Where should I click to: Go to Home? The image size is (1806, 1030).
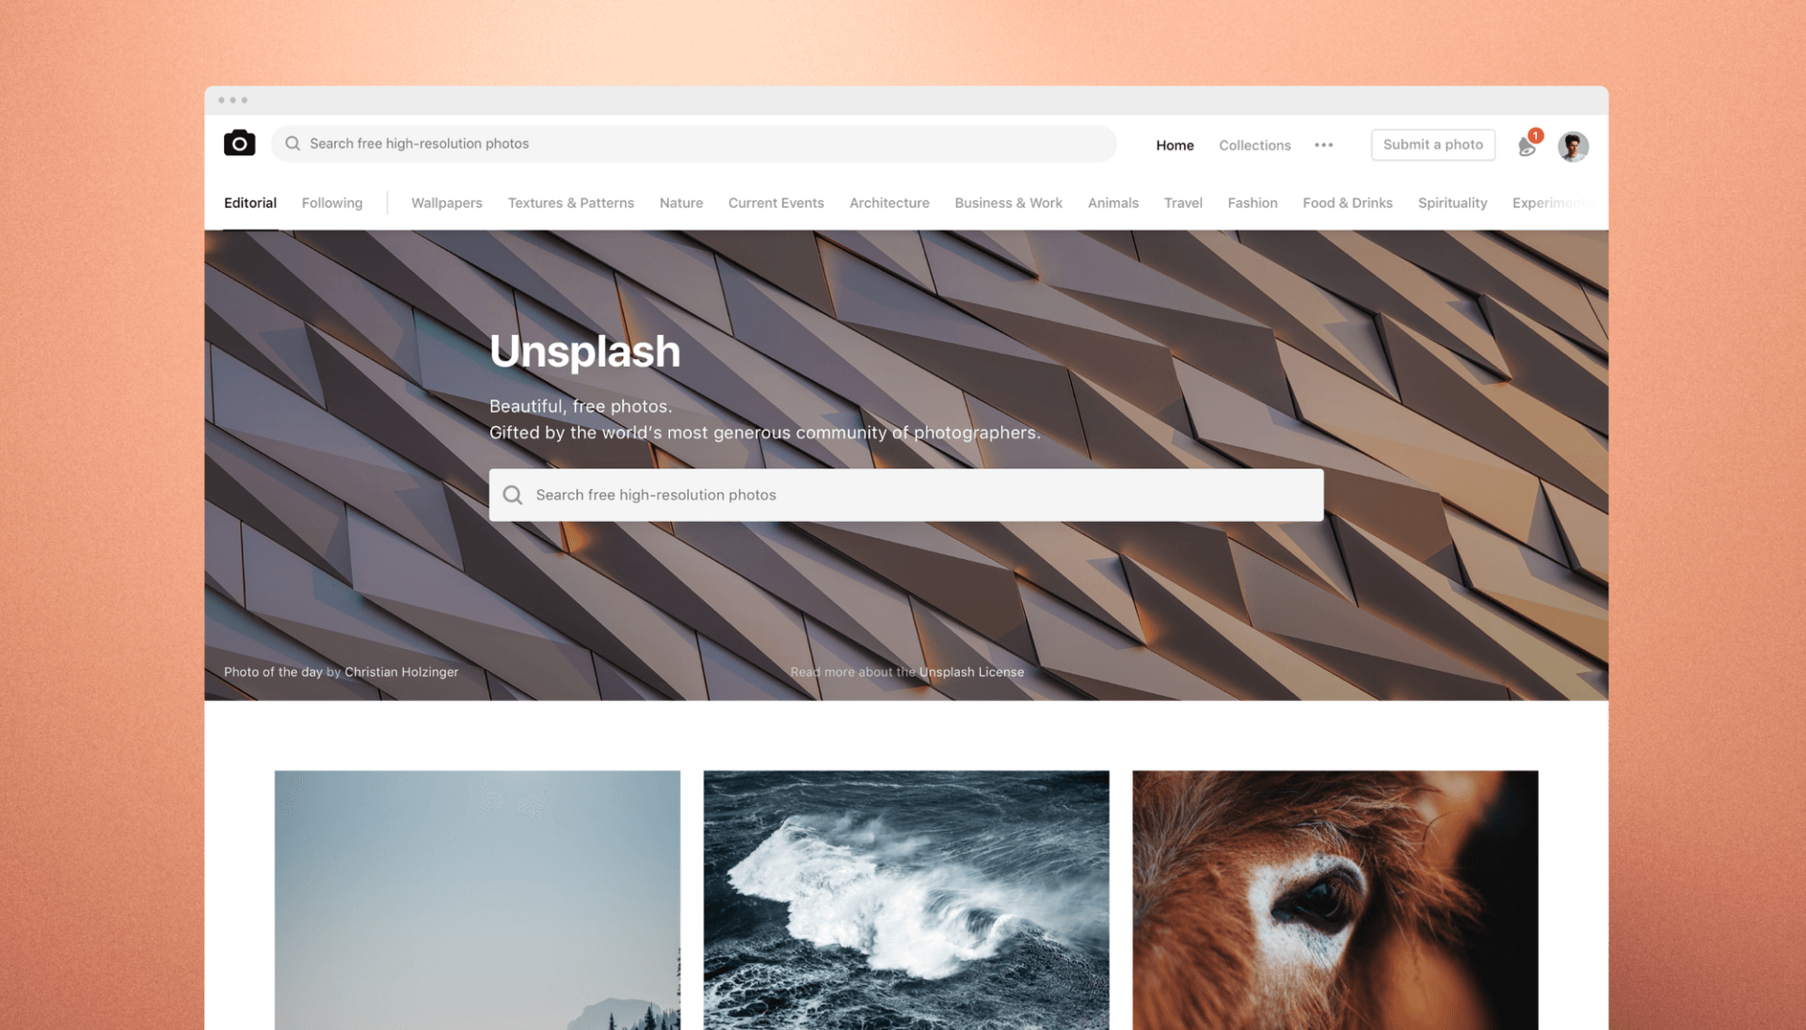1175,145
